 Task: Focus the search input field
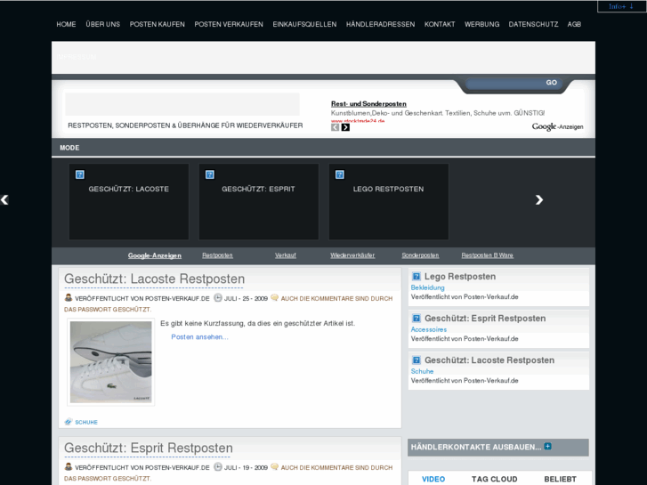point(504,83)
